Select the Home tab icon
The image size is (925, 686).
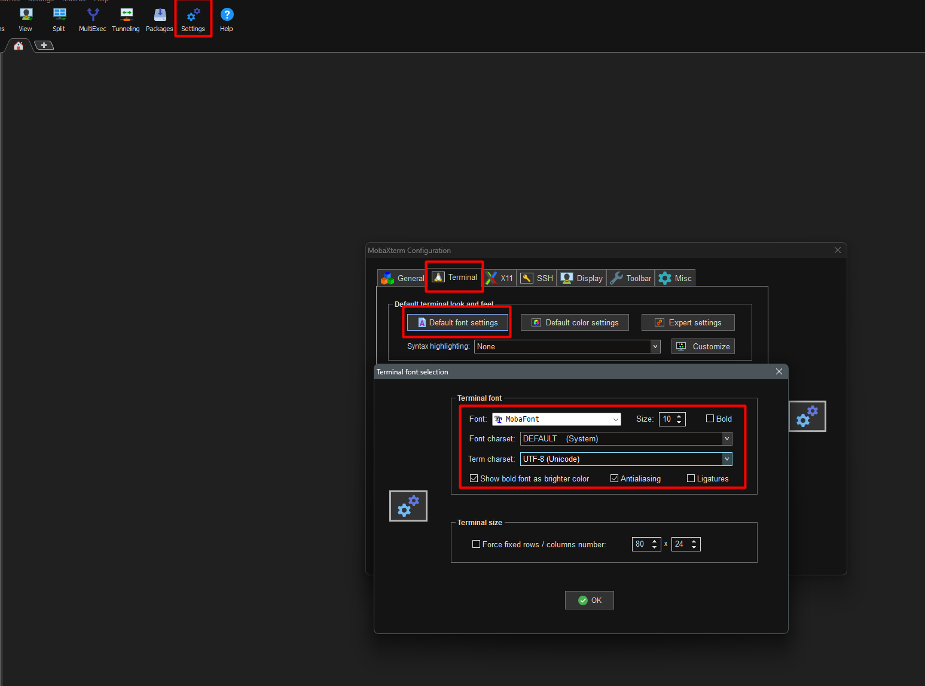tap(19, 45)
